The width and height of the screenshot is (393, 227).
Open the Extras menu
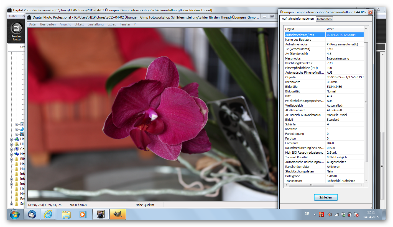coord(112,24)
